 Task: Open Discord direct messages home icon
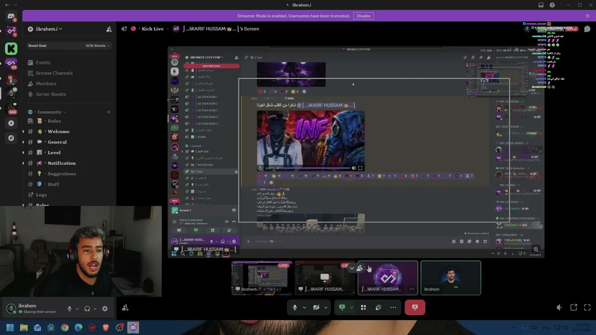coord(11,16)
